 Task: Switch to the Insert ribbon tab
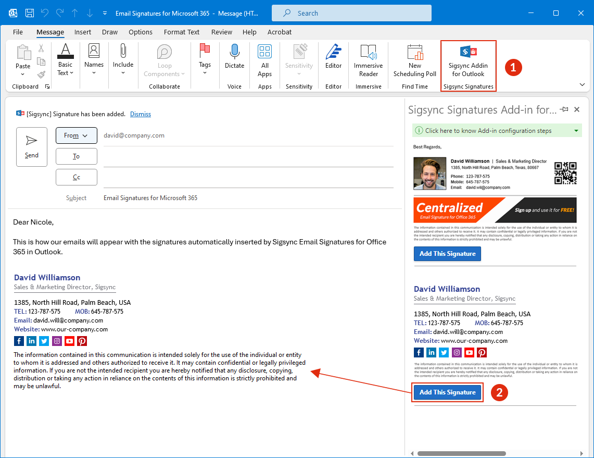pos(83,32)
